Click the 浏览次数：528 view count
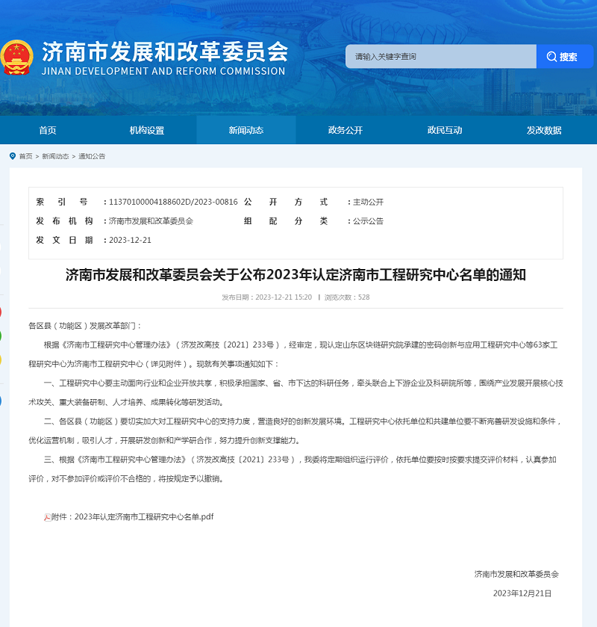Screen dimensions: 597x627 tap(347, 297)
